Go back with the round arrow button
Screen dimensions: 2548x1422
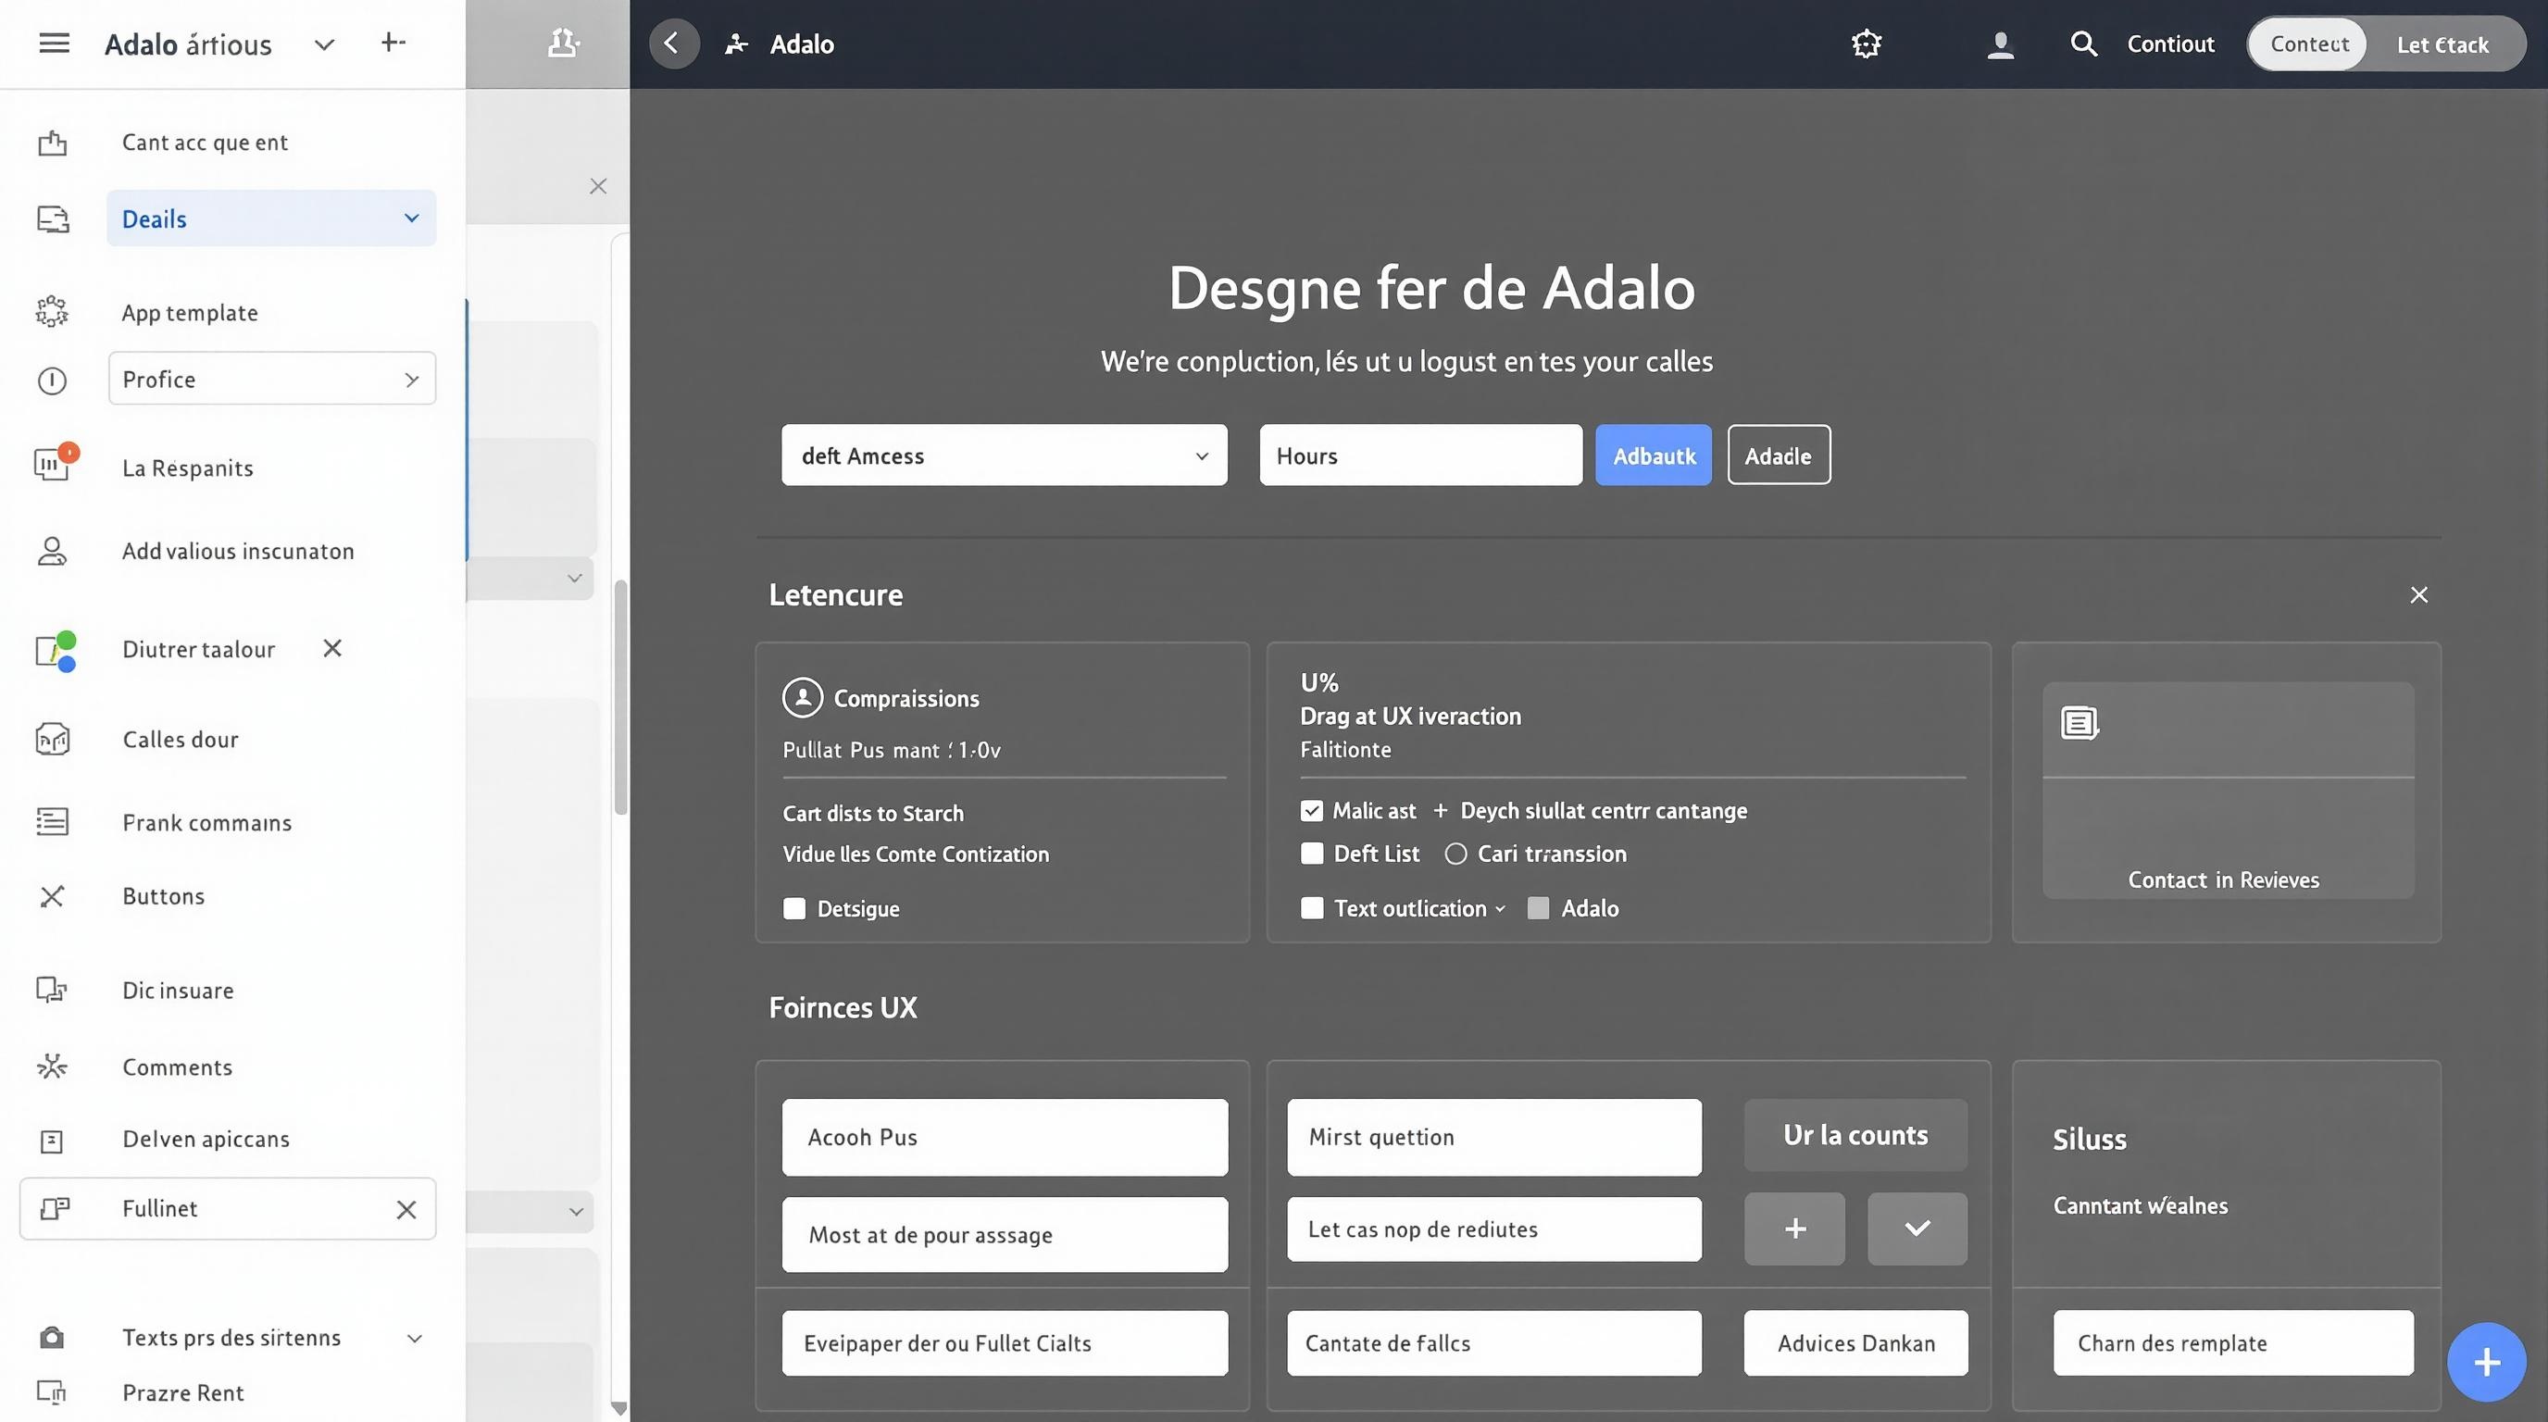tap(674, 44)
